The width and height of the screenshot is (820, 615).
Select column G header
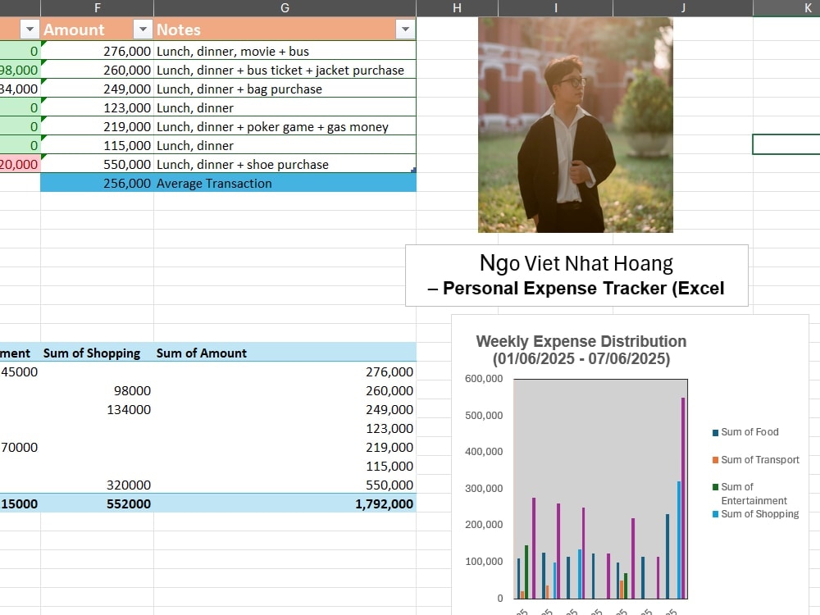pos(285,8)
